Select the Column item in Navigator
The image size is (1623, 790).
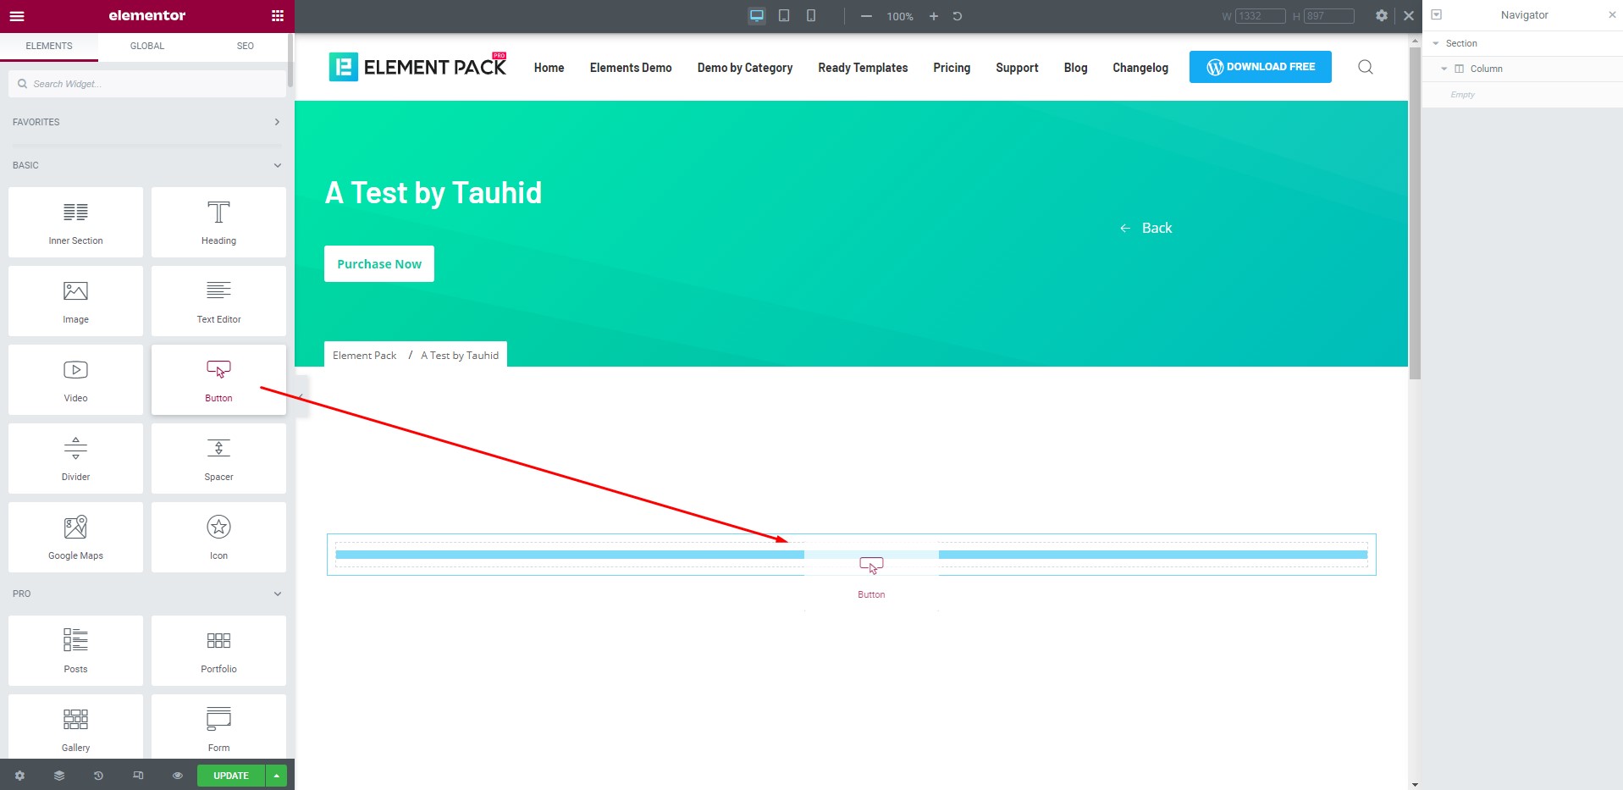pyautogui.click(x=1486, y=69)
